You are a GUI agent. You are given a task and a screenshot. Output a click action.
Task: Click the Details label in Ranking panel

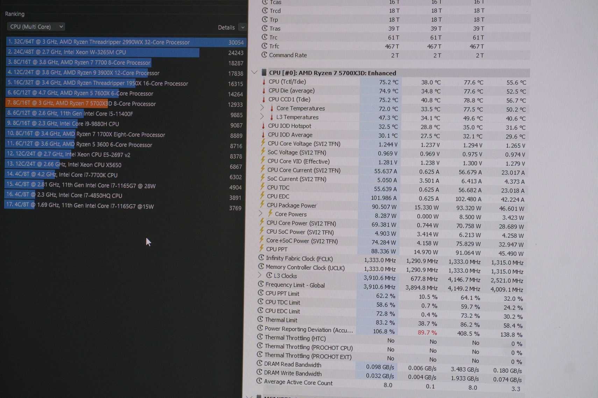point(226,27)
